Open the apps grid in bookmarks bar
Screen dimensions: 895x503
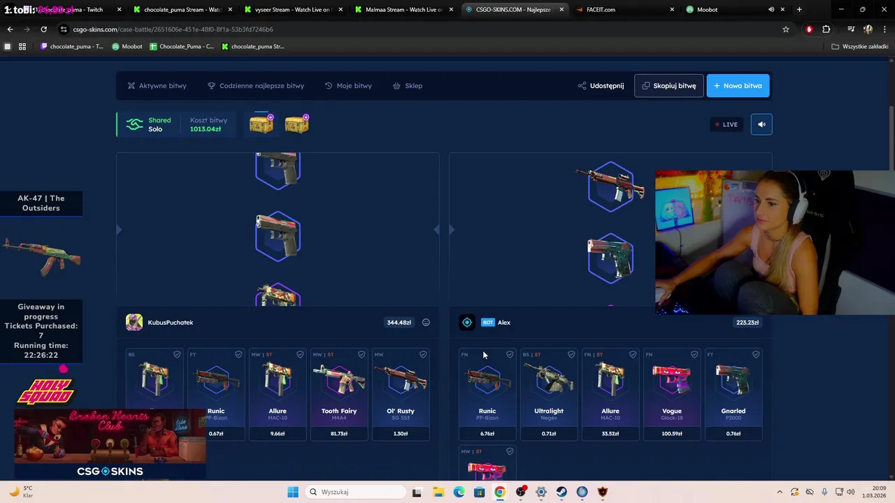22,46
